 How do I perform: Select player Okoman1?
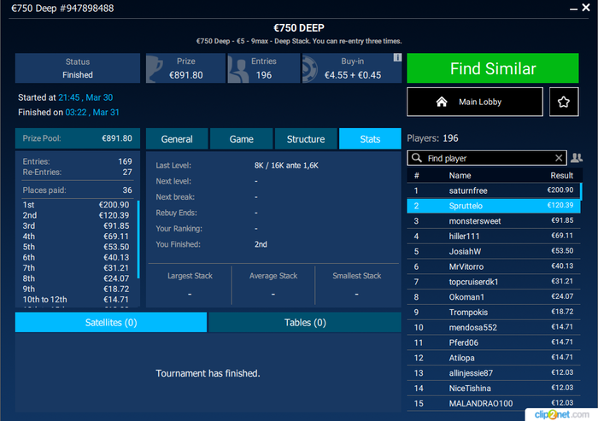tap(494, 297)
